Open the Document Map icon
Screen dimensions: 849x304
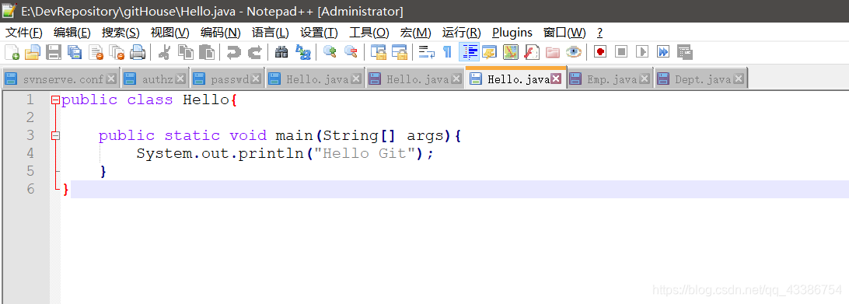[x=511, y=52]
